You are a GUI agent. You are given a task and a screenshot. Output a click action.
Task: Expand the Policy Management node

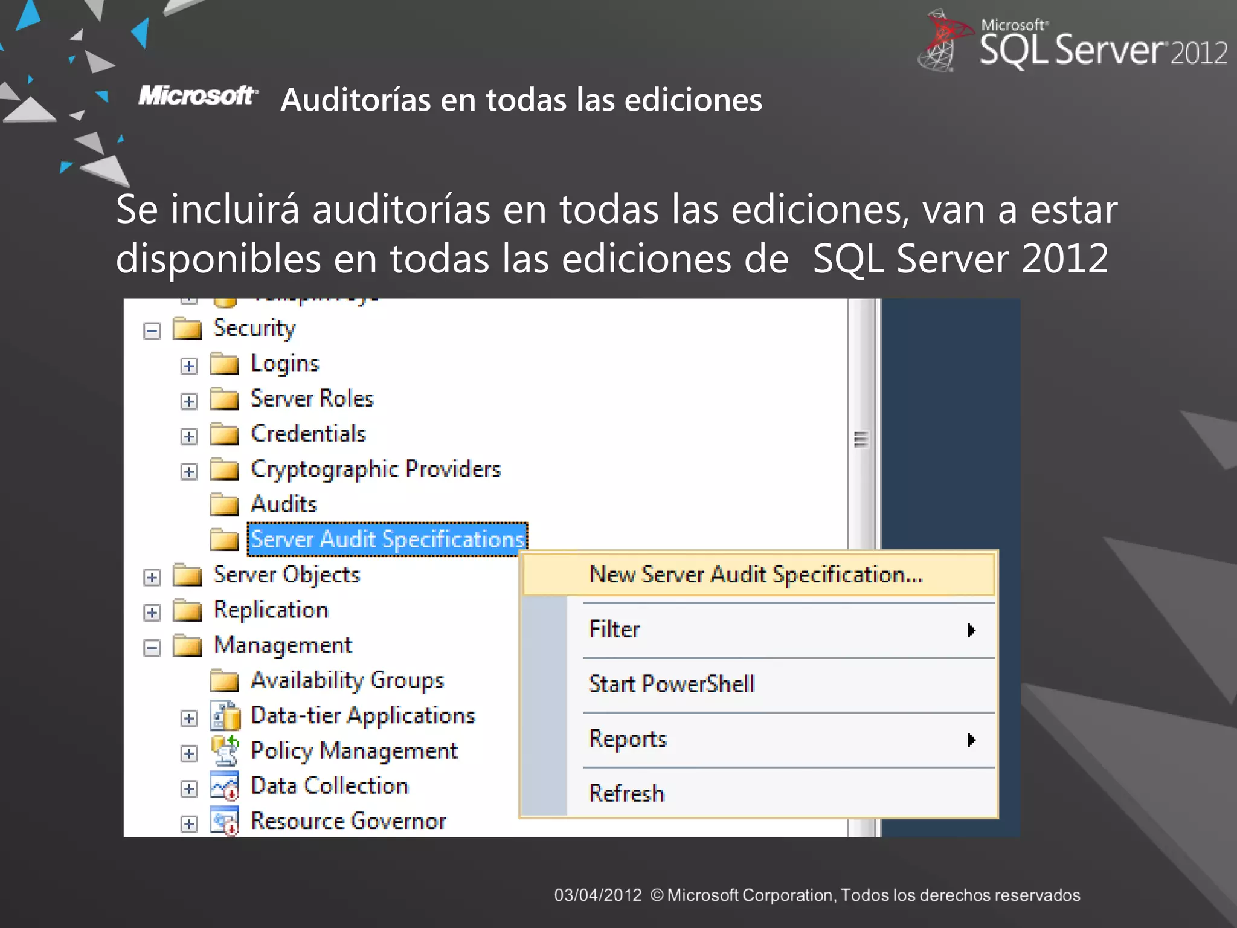(189, 753)
